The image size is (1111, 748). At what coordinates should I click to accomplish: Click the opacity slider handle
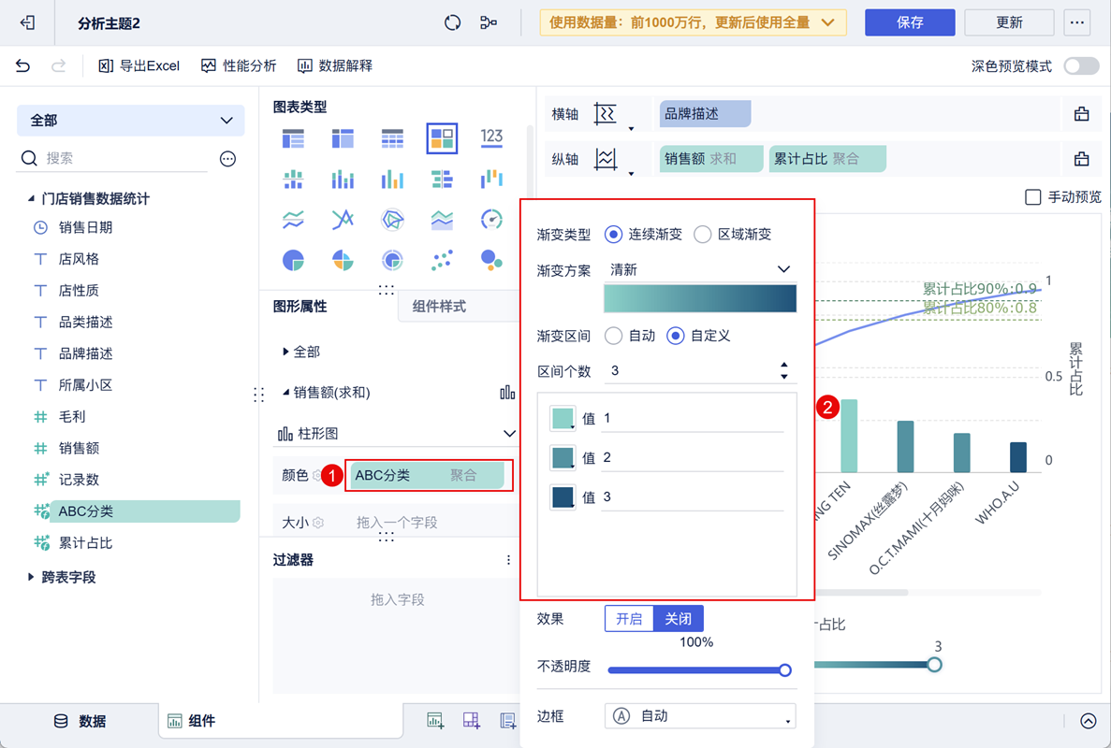(x=785, y=670)
